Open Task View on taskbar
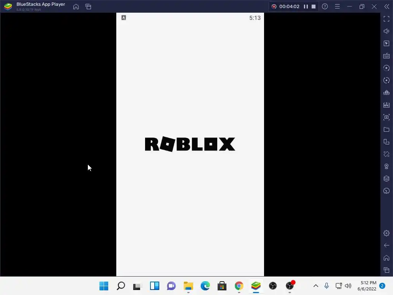This screenshot has height=295, width=393. tap(137, 286)
